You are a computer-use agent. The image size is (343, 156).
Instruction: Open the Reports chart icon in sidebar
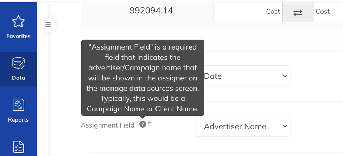(x=18, y=105)
